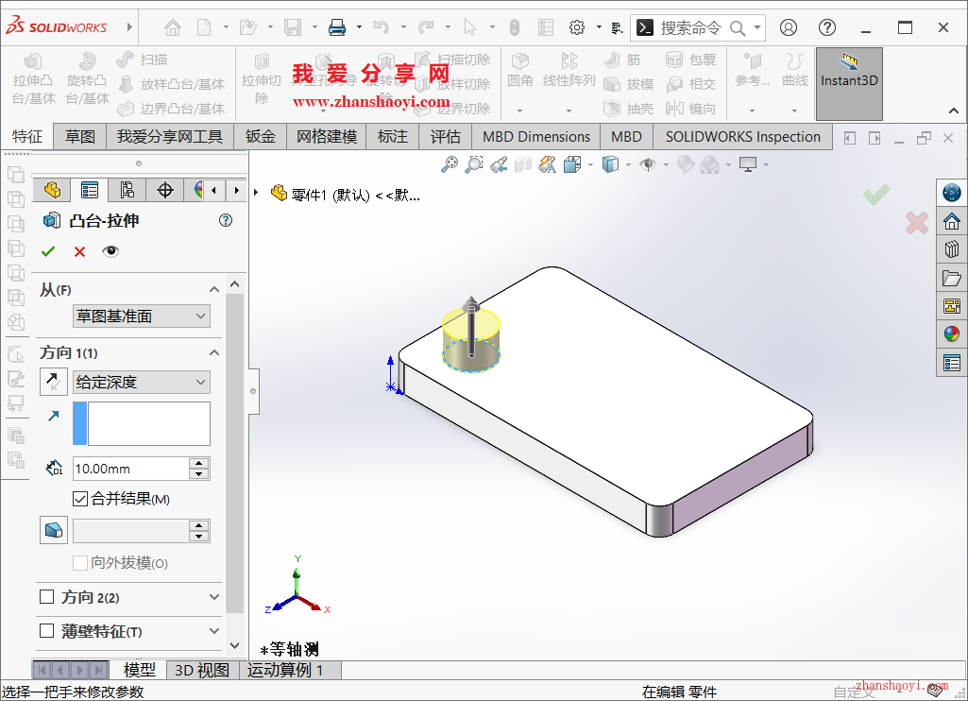Select the 拉伸凸台/基体 (Extruded Boss) tool

click(x=33, y=82)
